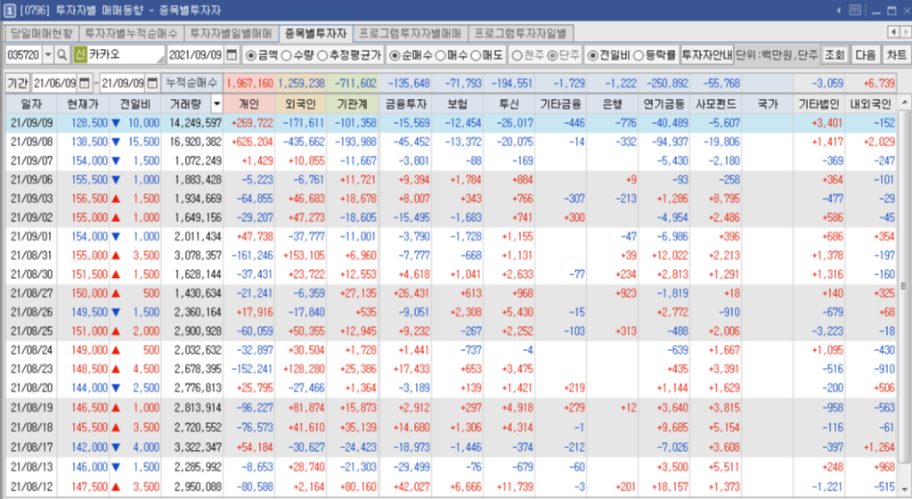Click the 기타법인 column header
This screenshot has width=912, height=499.
pos(819,104)
